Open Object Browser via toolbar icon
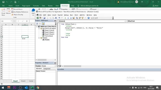This screenshot has height=90, width=161. point(83,18)
